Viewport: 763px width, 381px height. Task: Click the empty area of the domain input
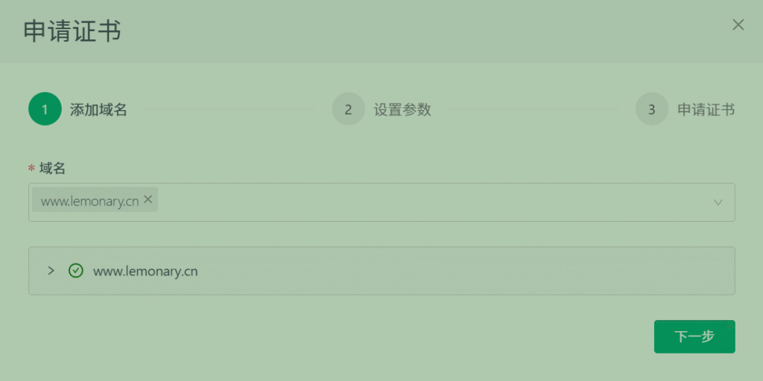tap(432, 202)
